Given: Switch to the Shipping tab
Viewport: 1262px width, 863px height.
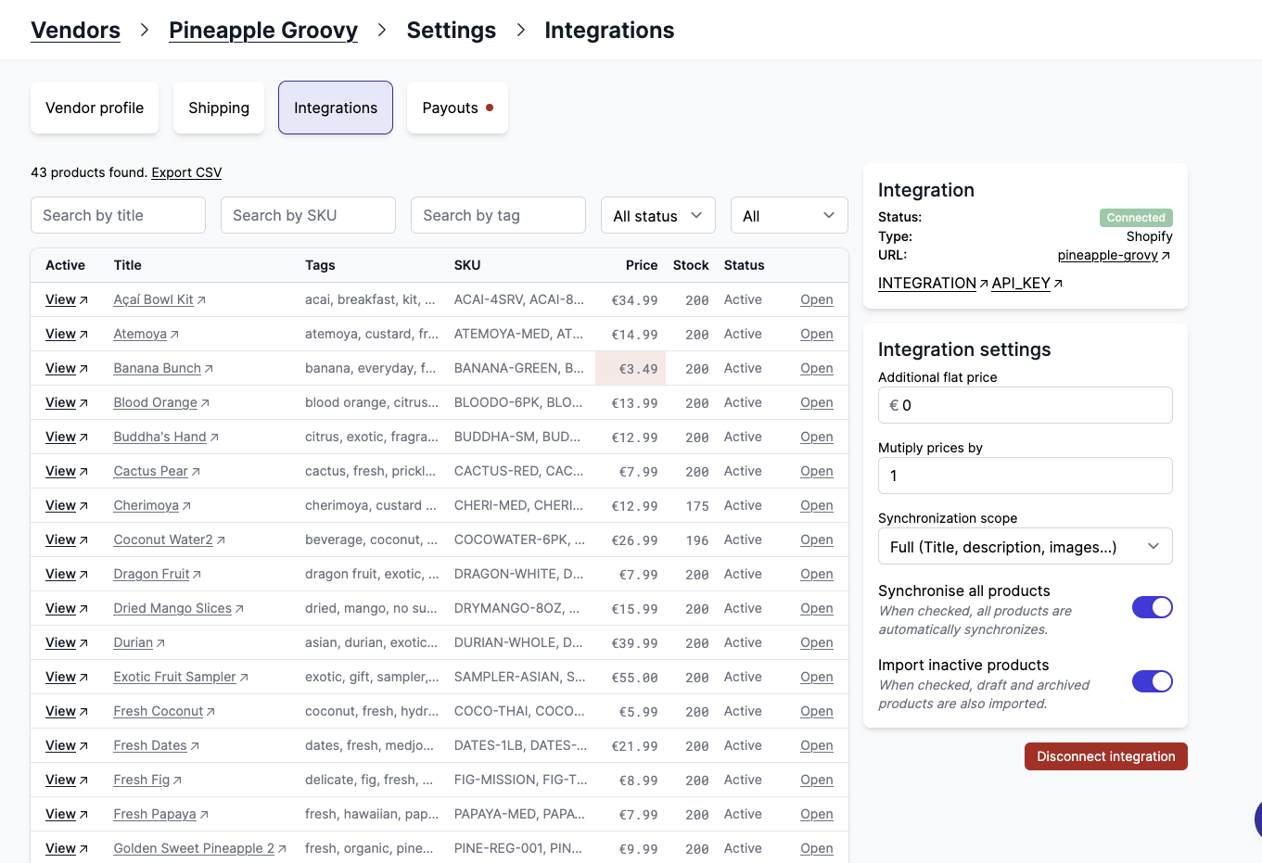Looking at the screenshot, I should tap(218, 108).
